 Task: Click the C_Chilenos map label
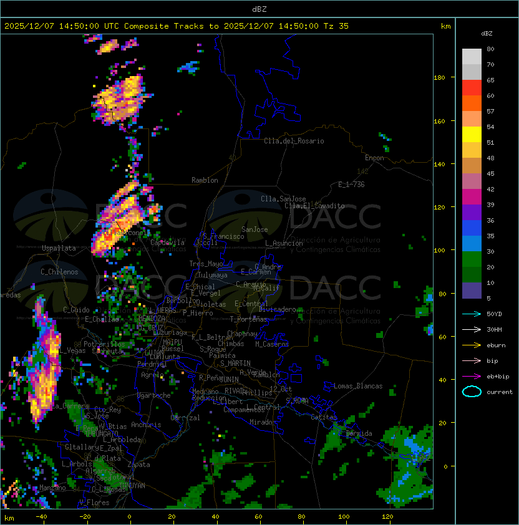[59, 272]
